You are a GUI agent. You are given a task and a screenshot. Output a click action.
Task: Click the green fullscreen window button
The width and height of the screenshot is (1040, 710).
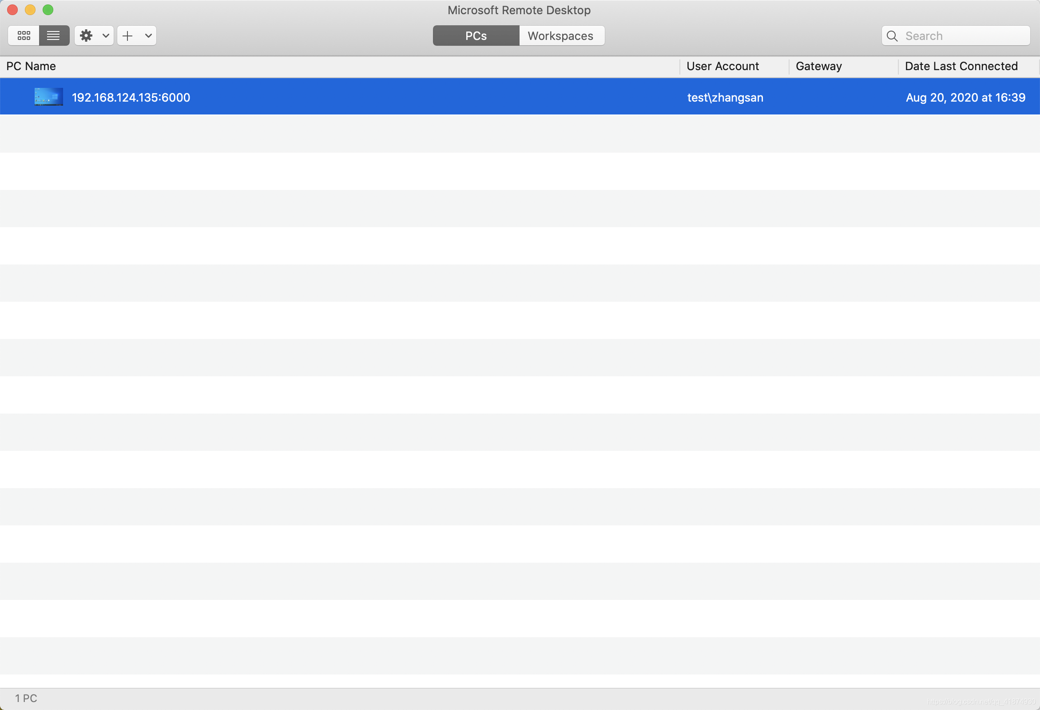click(48, 10)
